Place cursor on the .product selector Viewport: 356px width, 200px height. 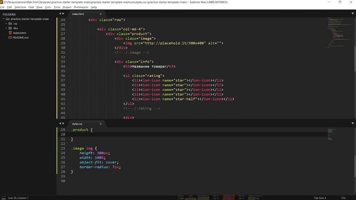[x=80, y=130]
